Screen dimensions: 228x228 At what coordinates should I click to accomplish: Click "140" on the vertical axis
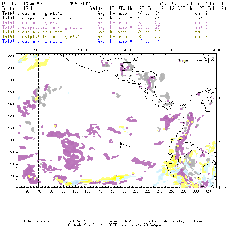pyautogui.click(x=11, y=104)
